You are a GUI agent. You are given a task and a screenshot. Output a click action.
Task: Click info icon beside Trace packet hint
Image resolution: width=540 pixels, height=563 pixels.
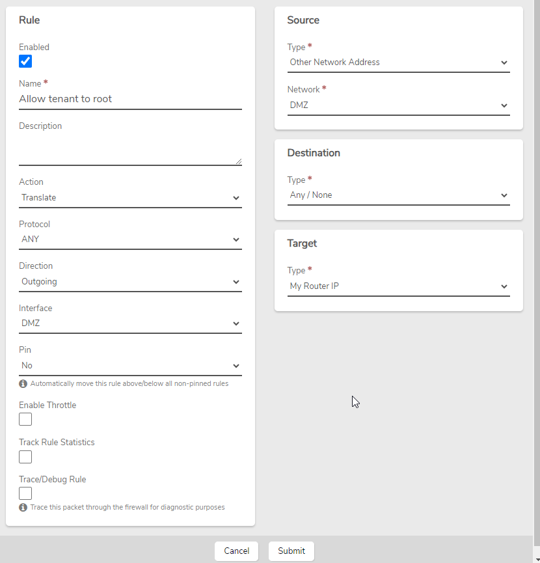pos(23,507)
